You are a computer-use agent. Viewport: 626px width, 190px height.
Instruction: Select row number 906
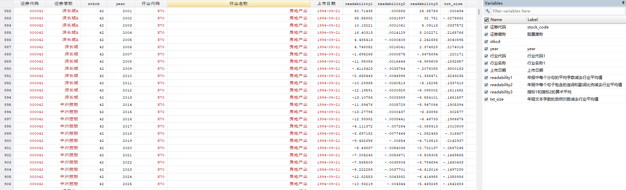[x=8, y=184]
